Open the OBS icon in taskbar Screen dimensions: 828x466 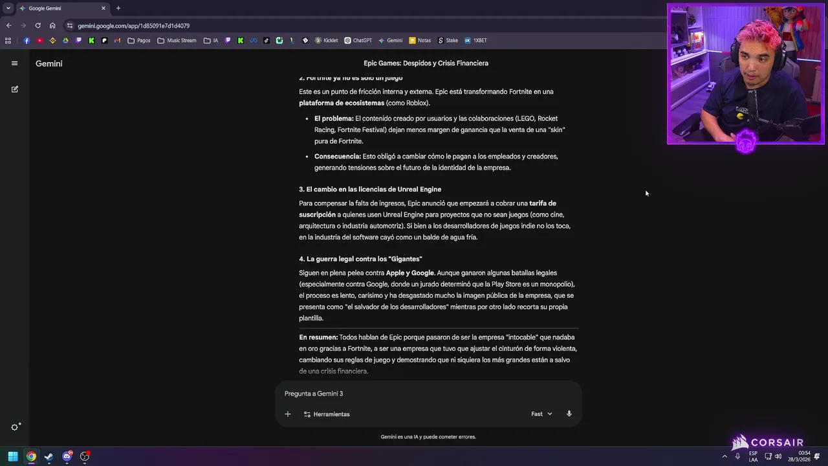point(85,456)
